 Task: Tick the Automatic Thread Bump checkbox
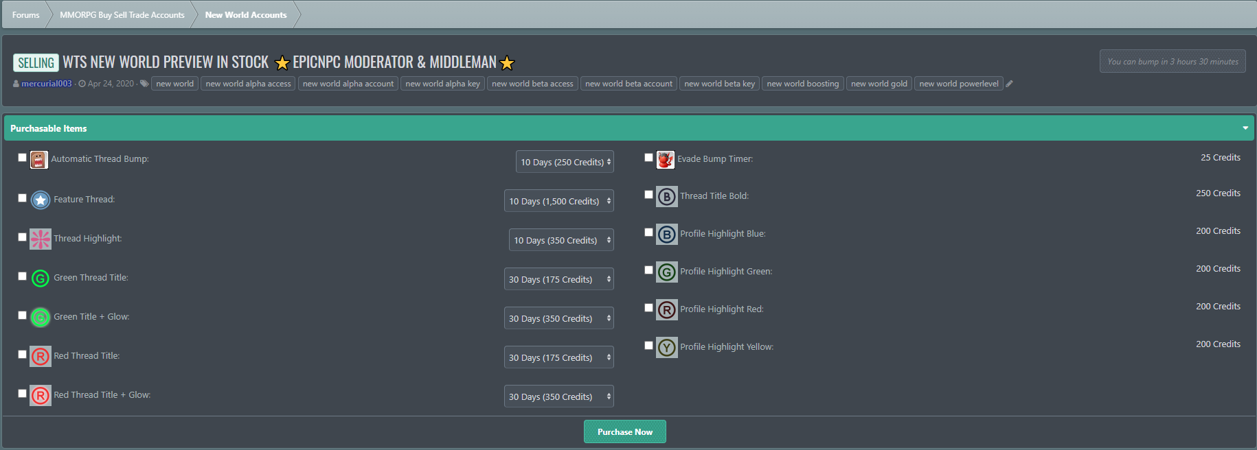coord(23,158)
